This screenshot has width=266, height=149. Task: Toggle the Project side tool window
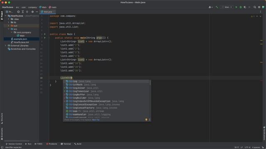point(2,15)
